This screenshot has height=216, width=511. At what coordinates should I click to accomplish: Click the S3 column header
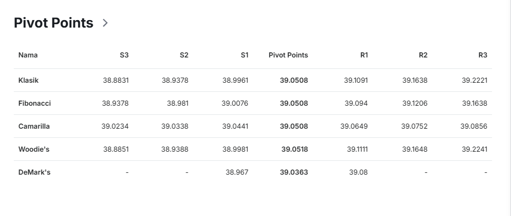pyautogui.click(x=124, y=55)
